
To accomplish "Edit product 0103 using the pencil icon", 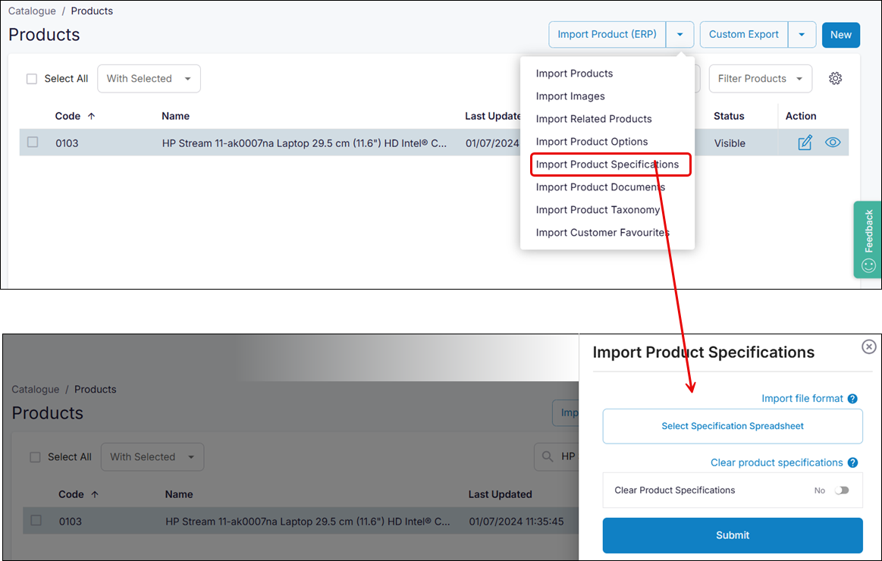I will 805,143.
